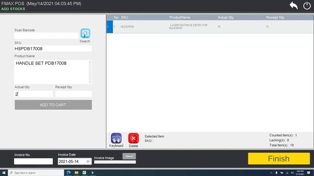Viewport: 314px width, 176px height.
Task: Select the row header of item 1
Action: point(109,26)
